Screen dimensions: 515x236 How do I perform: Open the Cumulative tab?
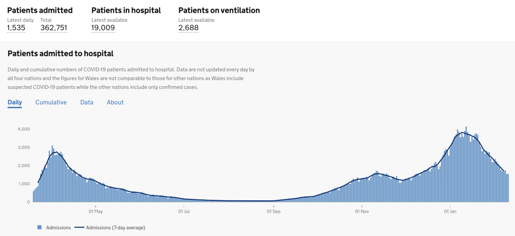point(51,102)
